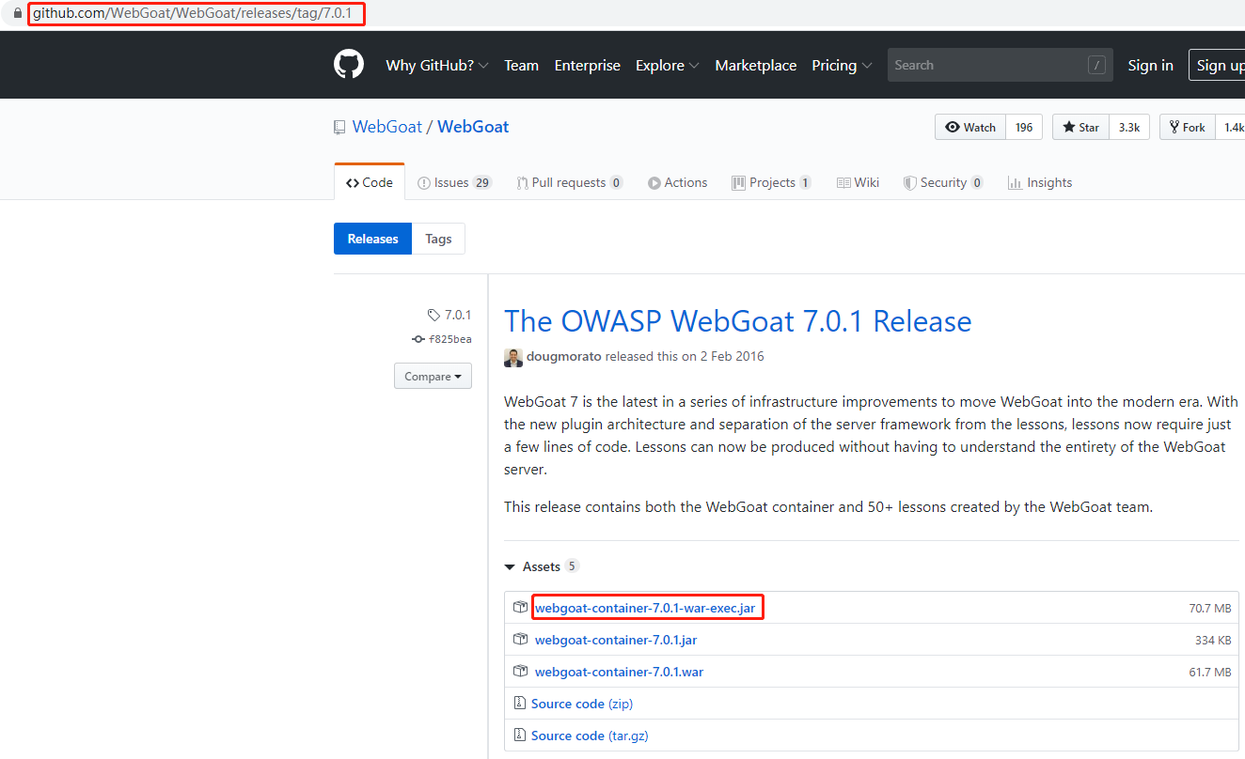Image resolution: width=1245 pixels, height=759 pixels.
Task: Open the f825bea commit link
Action: point(450,339)
